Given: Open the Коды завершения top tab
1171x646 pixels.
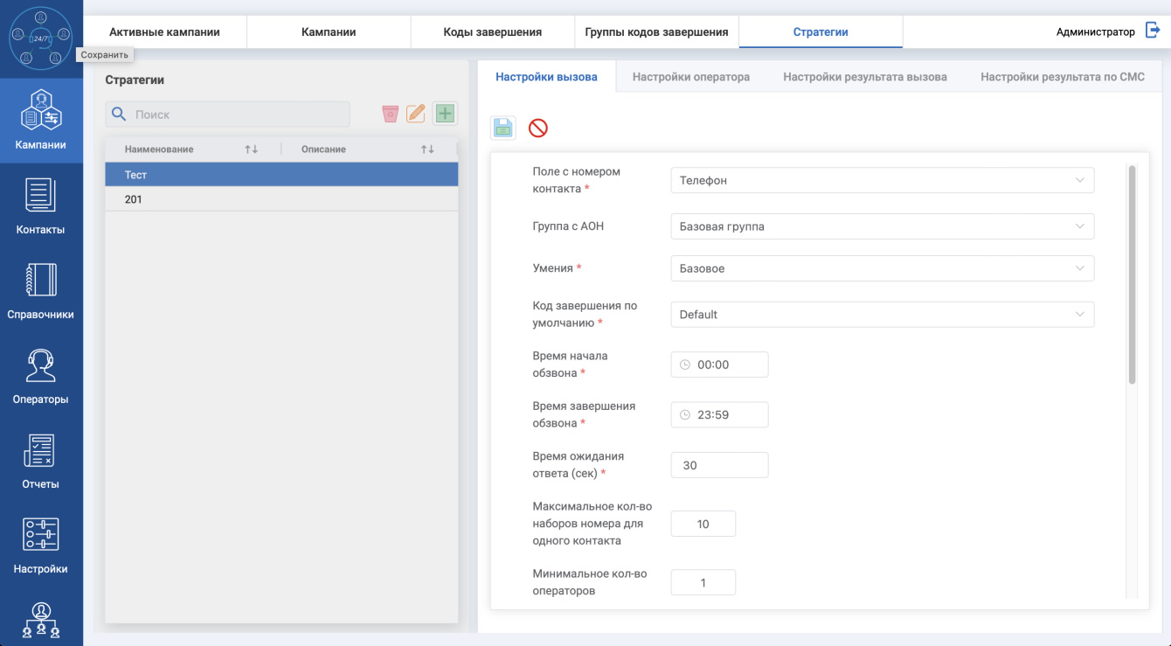Looking at the screenshot, I should pos(493,31).
